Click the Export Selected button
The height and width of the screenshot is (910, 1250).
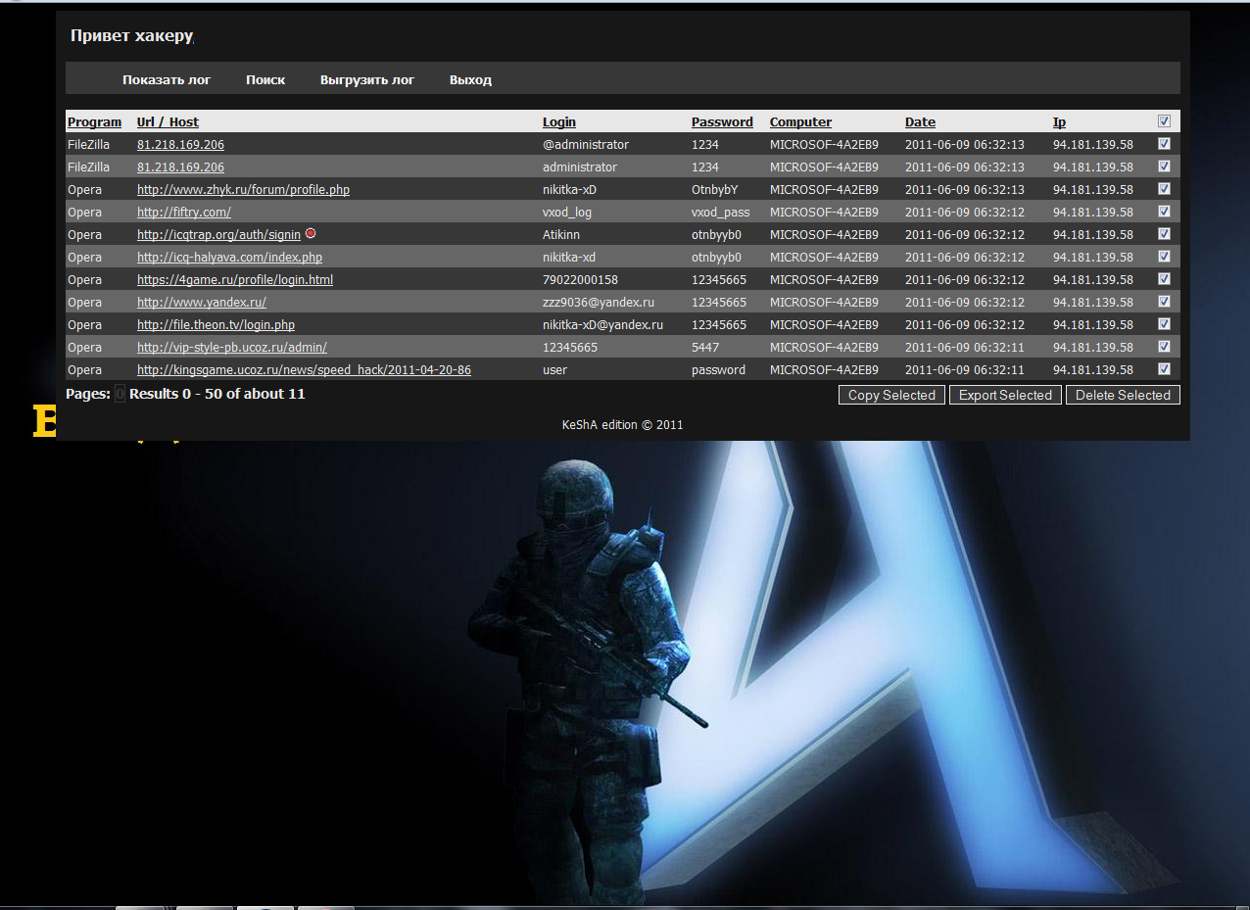coord(1005,395)
